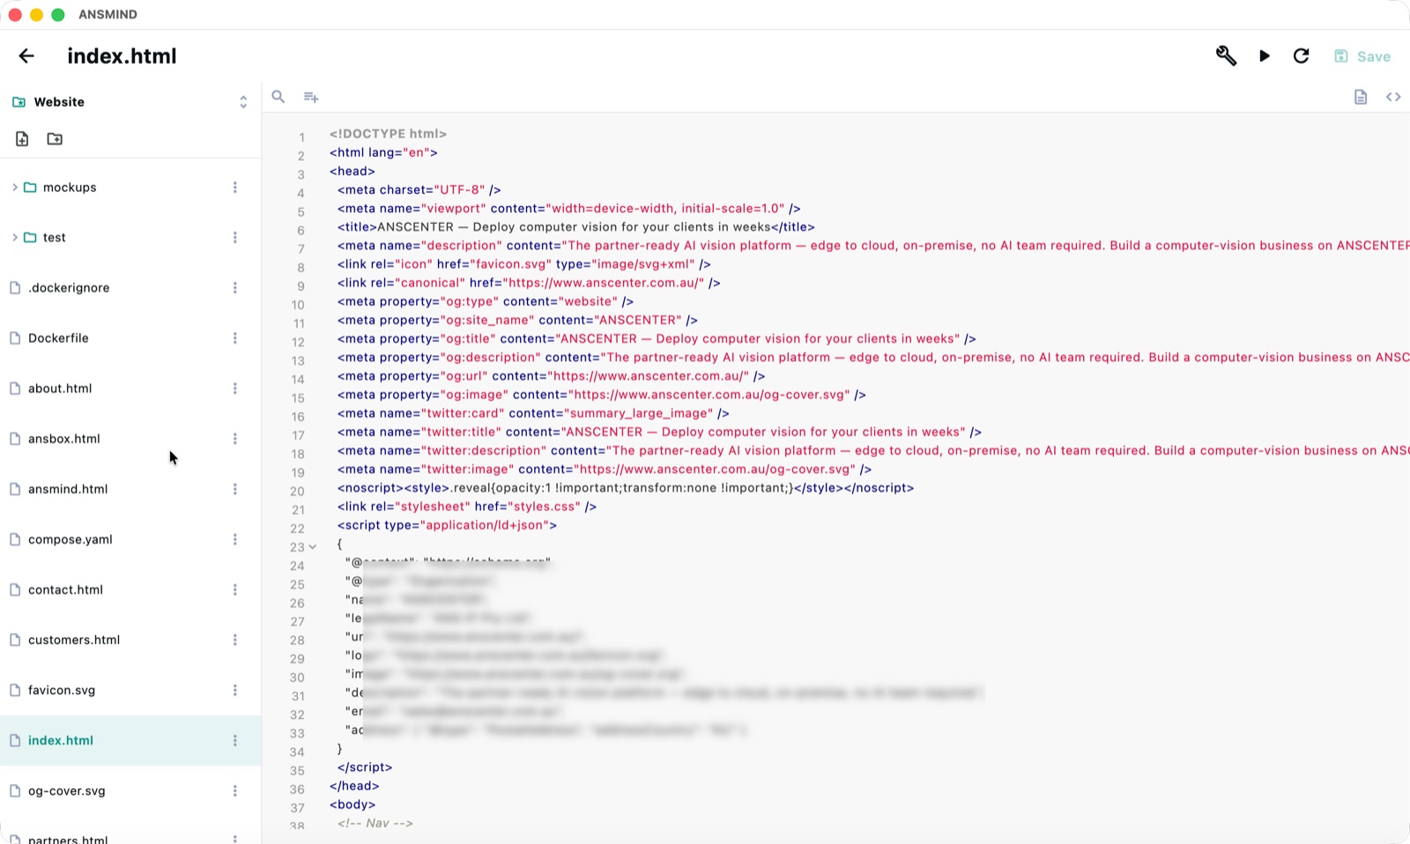The height and width of the screenshot is (844, 1410).
Task: Go back using the arrow icon
Action: click(x=26, y=56)
